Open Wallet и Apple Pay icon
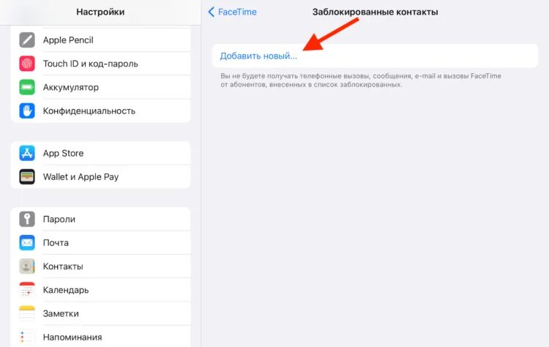 [x=27, y=177]
